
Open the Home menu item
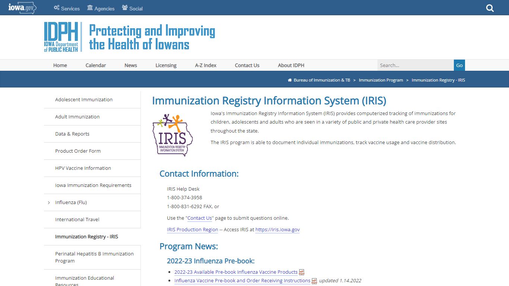60,65
